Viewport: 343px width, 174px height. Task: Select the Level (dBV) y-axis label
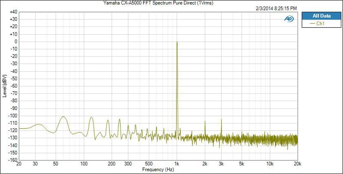tap(4, 86)
